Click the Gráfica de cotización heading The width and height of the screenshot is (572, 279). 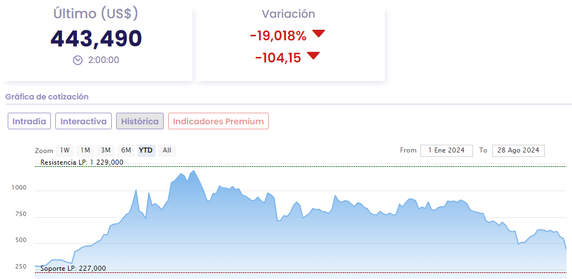[x=47, y=97]
